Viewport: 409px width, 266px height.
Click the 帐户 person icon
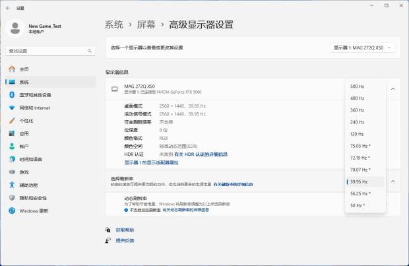tap(12, 147)
